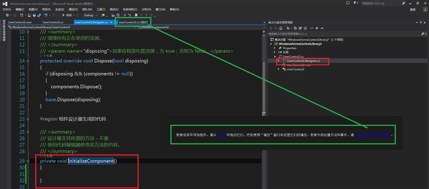The width and height of the screenshot is (429, 189).
Task: Click the notifications flag icon
Action: pyautogui.click(x=355, y=3)
